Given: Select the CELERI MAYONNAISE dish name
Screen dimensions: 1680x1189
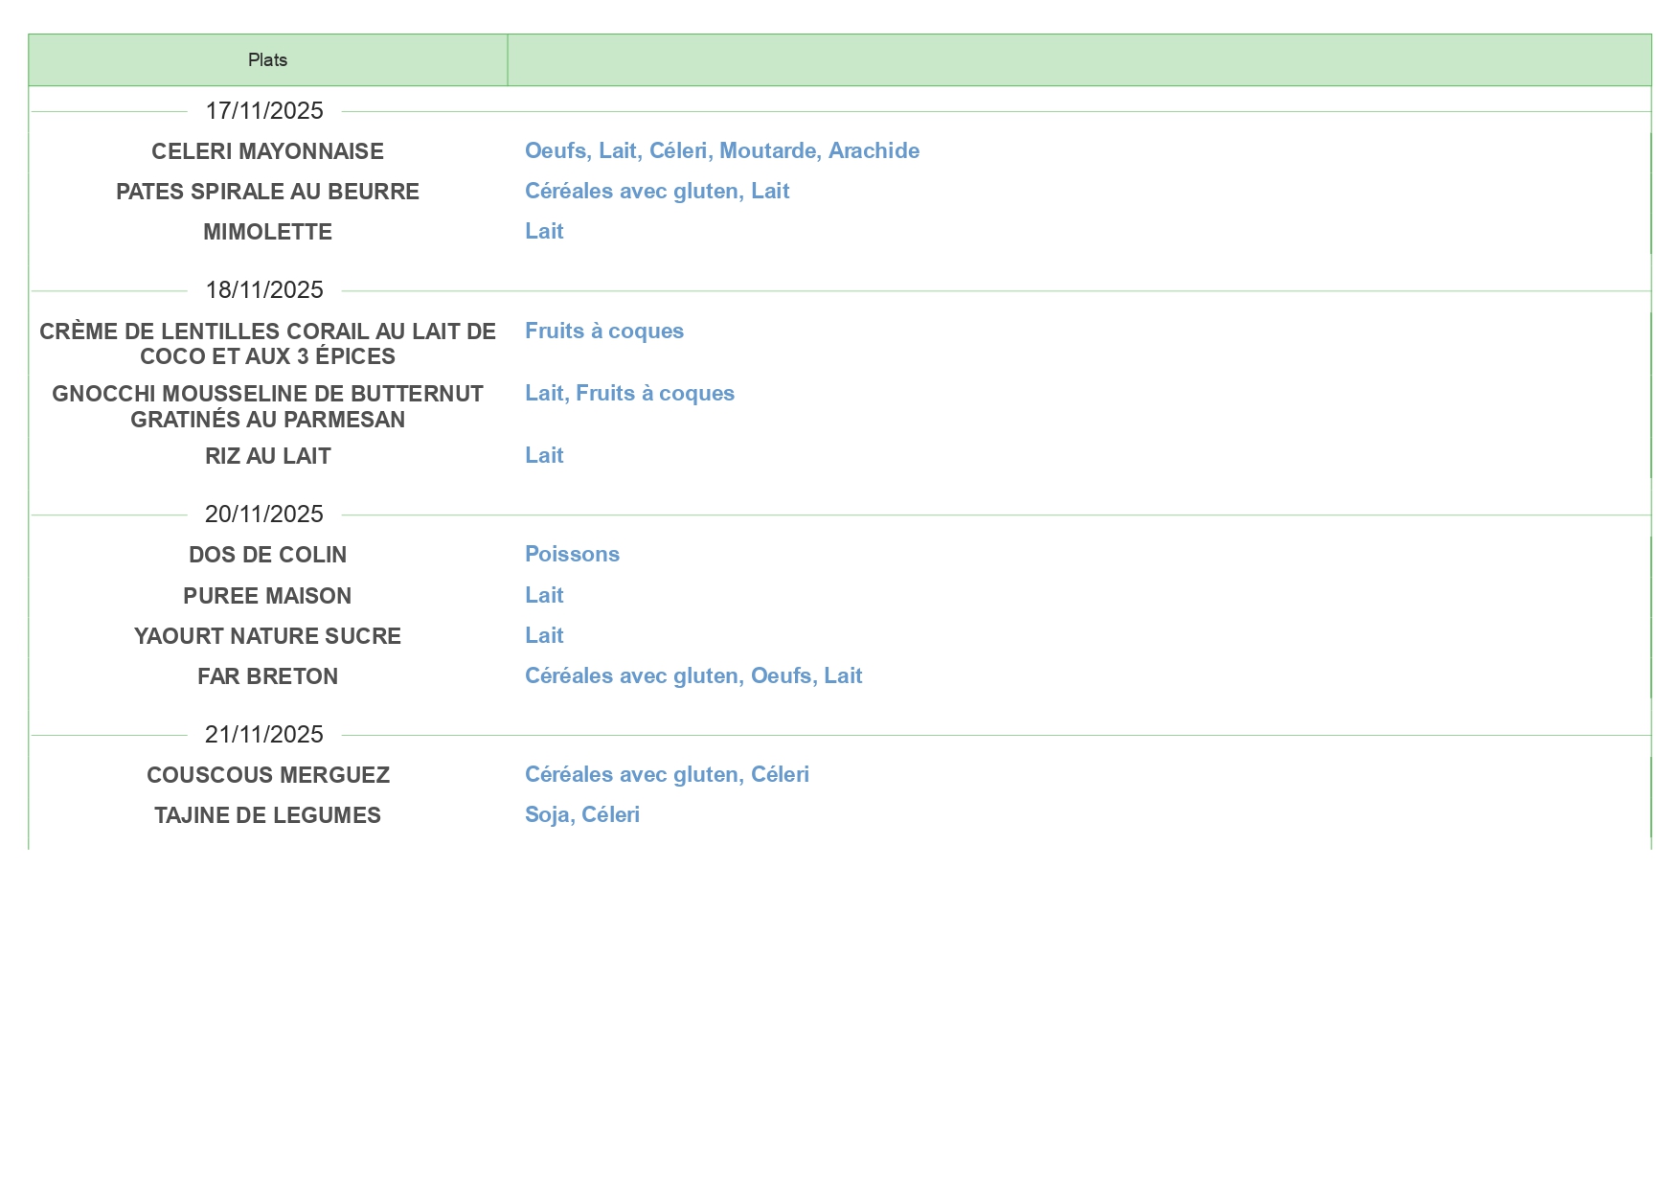Looking at the screenshot, I should (267, 151).
